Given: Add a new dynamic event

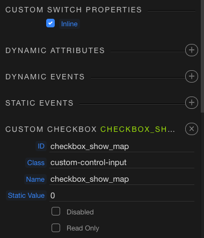Looking at the screenshot, I should 192,77.
